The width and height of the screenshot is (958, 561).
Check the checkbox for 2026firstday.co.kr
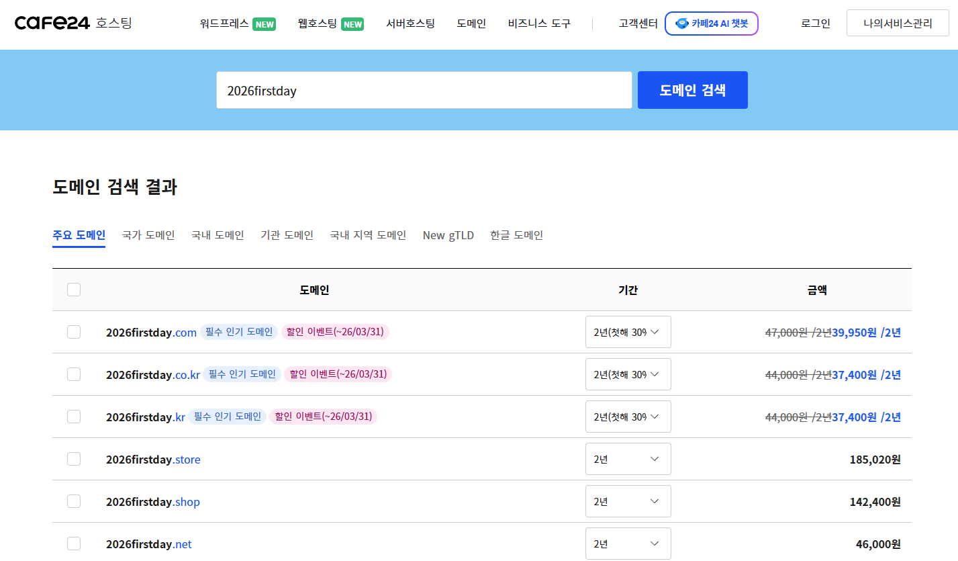(74, 374)
